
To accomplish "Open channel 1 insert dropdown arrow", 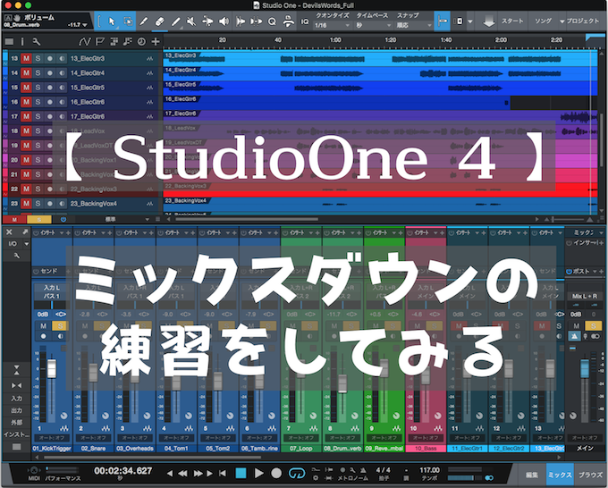I will point(62,233).
